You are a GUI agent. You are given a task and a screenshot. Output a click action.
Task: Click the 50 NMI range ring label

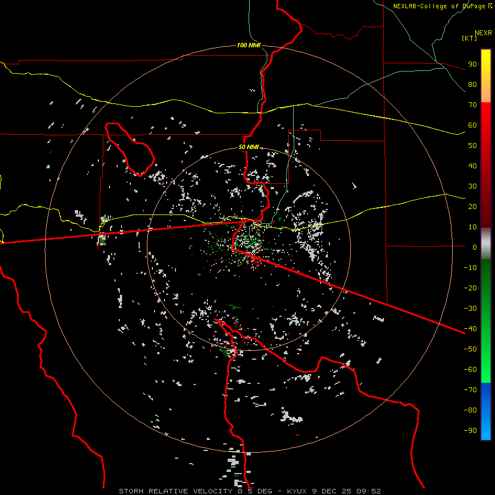[249, 147]
